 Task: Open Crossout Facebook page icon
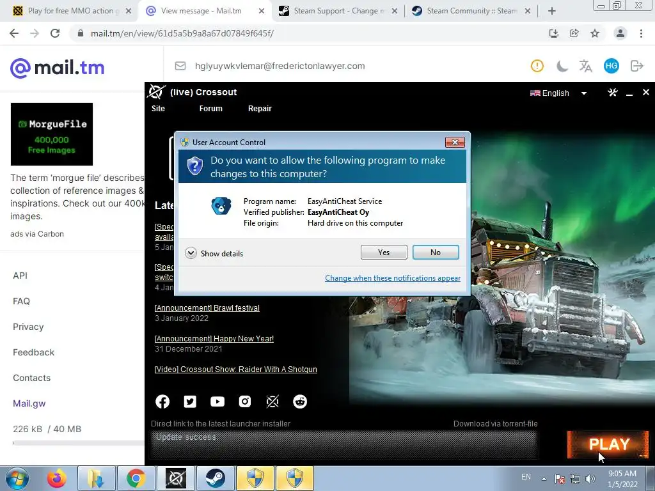(162, 401)
